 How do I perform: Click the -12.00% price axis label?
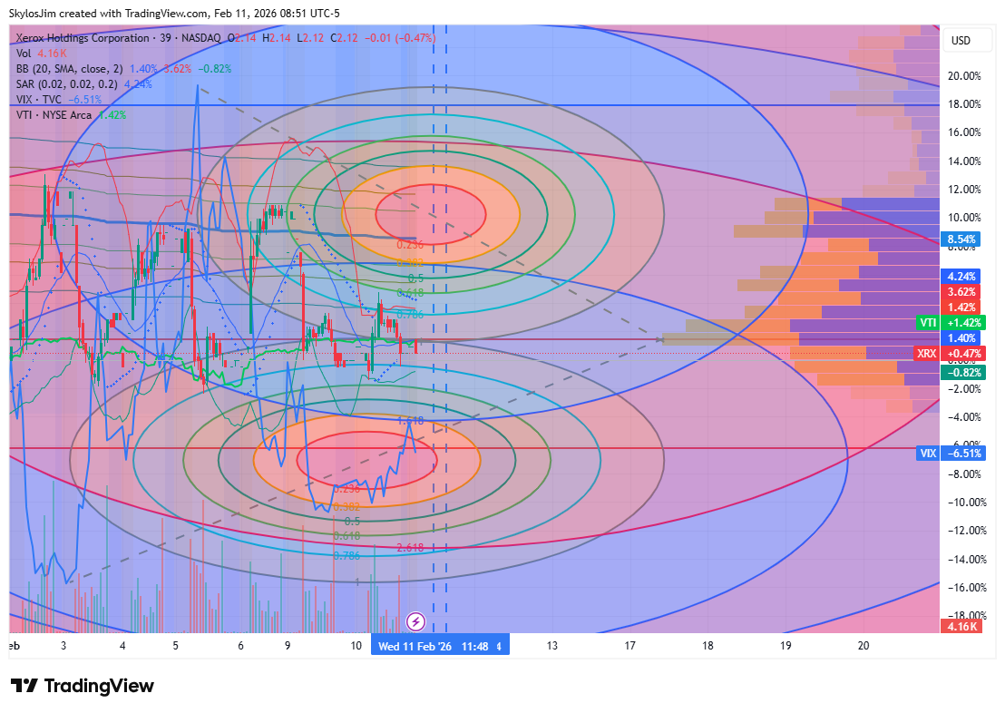pyautogui.click(x=967, y=531)
